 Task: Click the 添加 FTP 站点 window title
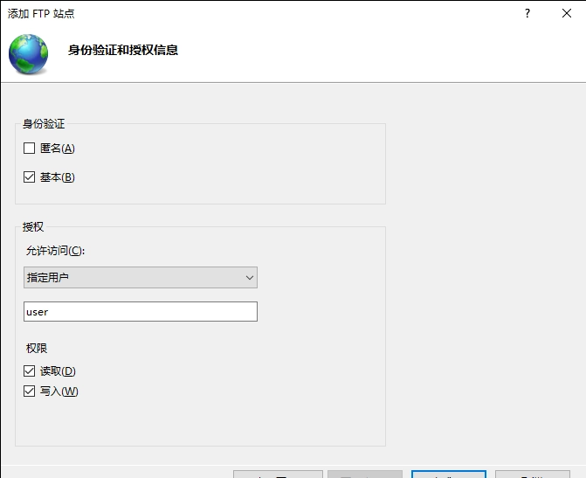(x=41, y=13)
